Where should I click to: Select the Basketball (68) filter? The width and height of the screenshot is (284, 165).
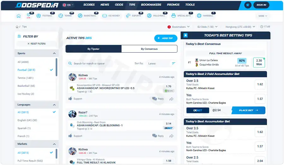[26, 86]
